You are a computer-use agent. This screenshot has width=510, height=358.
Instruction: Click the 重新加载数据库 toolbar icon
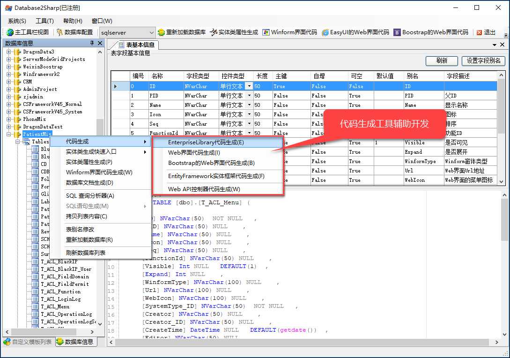point(182,32)
